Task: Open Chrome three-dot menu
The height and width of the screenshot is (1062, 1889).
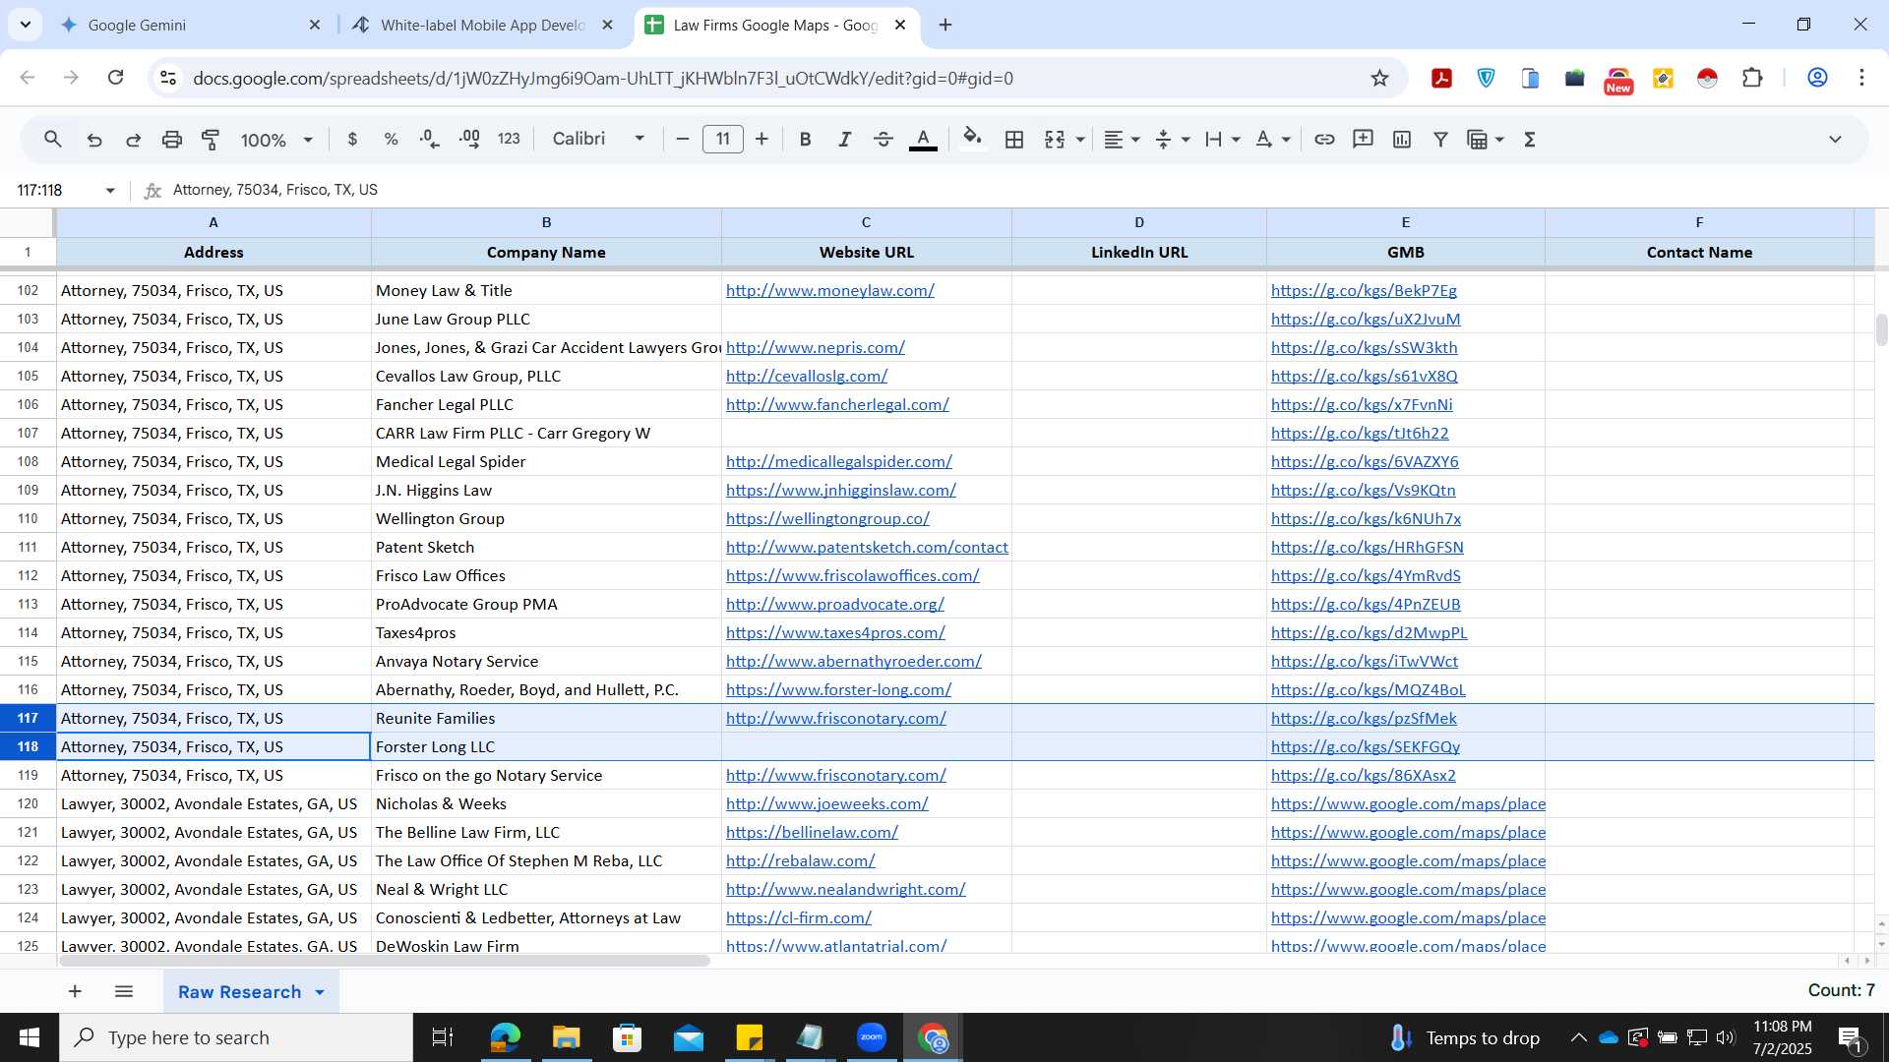Action: click(x=1861, y=78)
